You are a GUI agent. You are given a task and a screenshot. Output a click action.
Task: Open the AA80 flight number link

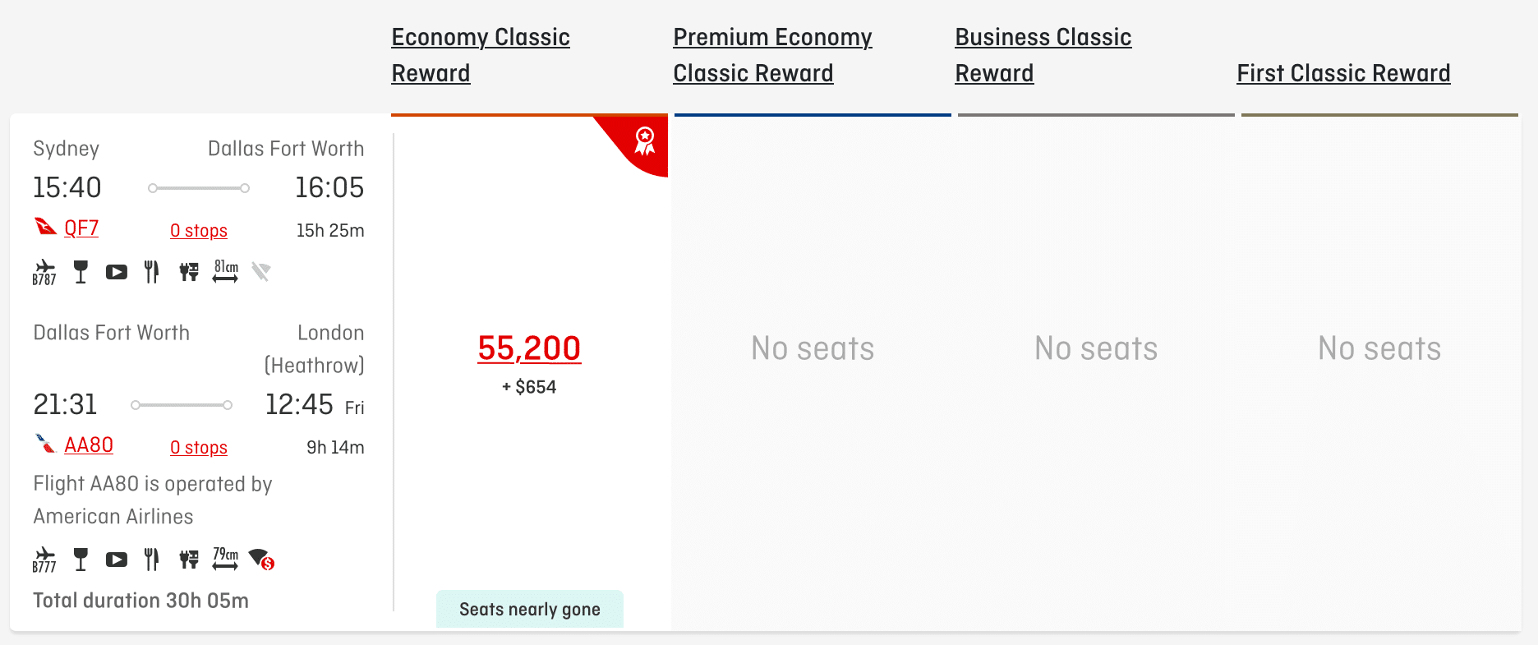pos(89,445)
